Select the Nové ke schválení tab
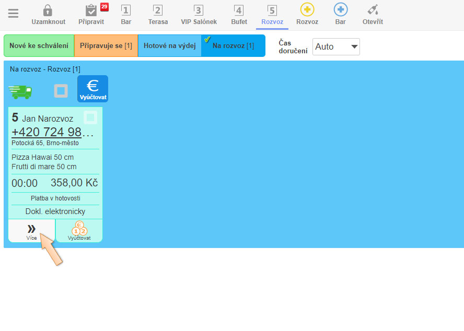 click(39, 46)
